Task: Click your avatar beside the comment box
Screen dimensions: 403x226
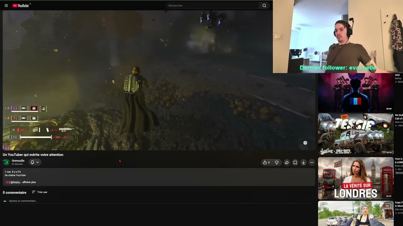Action: pyautogui.click(x=5, y=201)
